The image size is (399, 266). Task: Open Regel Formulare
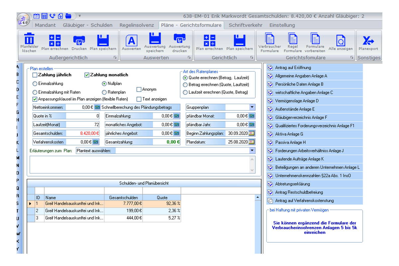pos(293,38)
